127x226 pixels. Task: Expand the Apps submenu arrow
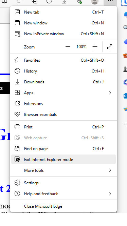(110, 93)
